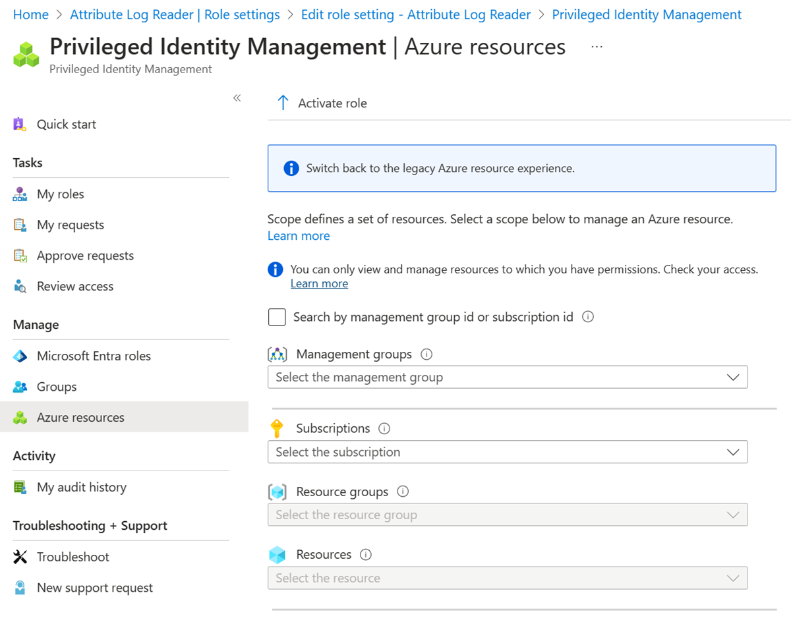
Task: Open the Groups menu item
Action: point(57,387)
